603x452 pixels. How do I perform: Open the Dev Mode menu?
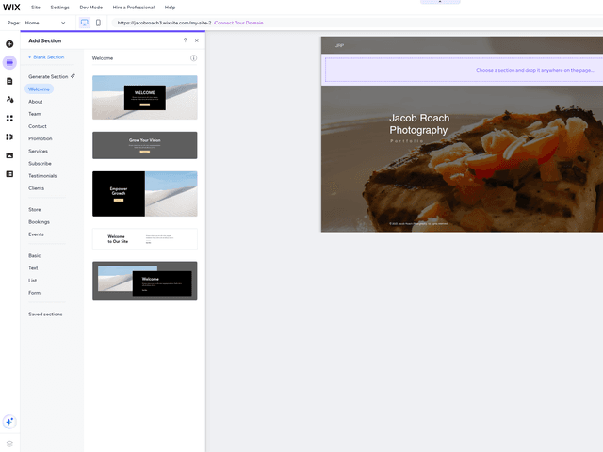point(91,7)
